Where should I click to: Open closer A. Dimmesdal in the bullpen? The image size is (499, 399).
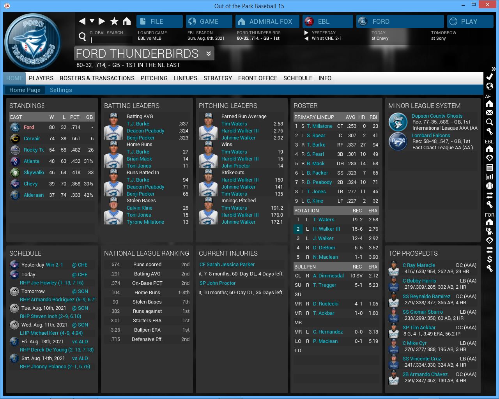328,276
